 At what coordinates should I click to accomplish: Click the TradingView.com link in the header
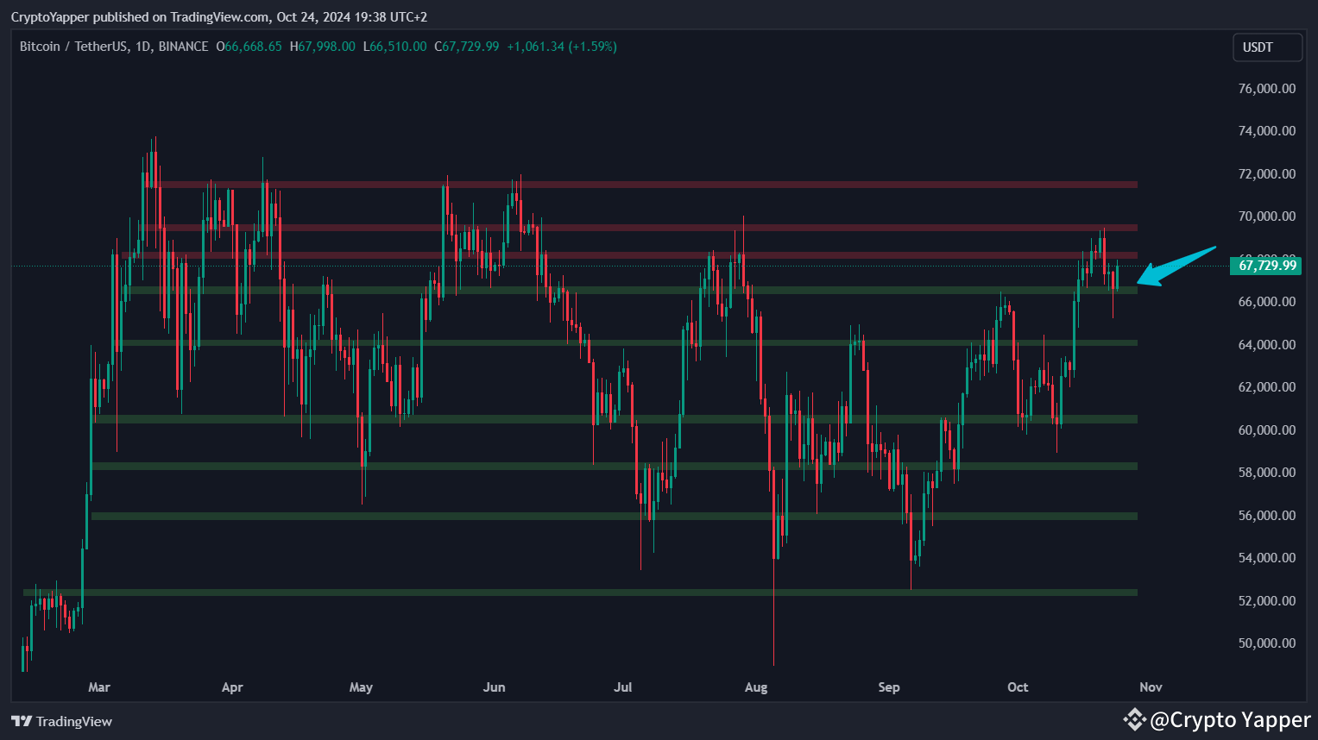(219, 16)
